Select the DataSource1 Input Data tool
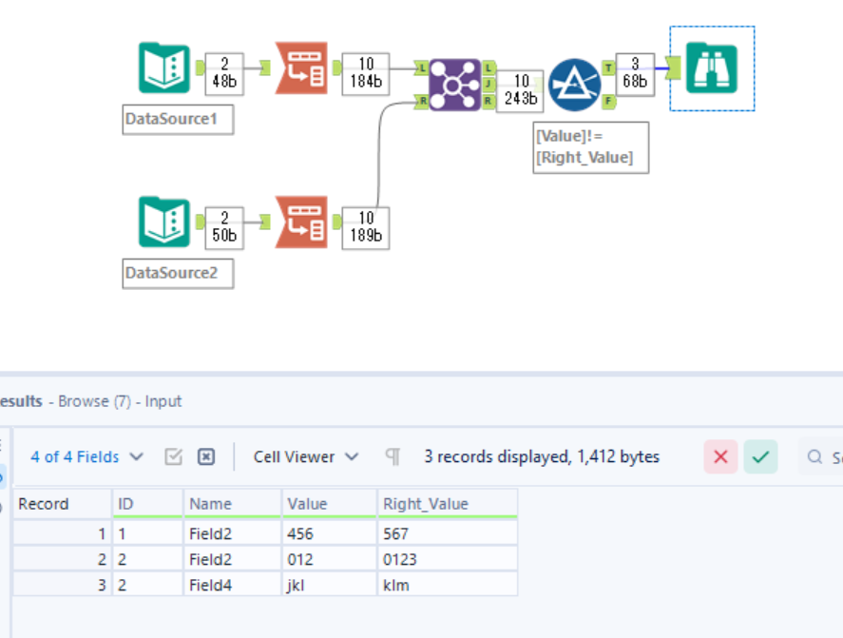The height and width of the screenshot is (638, 843). pyautogui.click(x=165, y=67)
